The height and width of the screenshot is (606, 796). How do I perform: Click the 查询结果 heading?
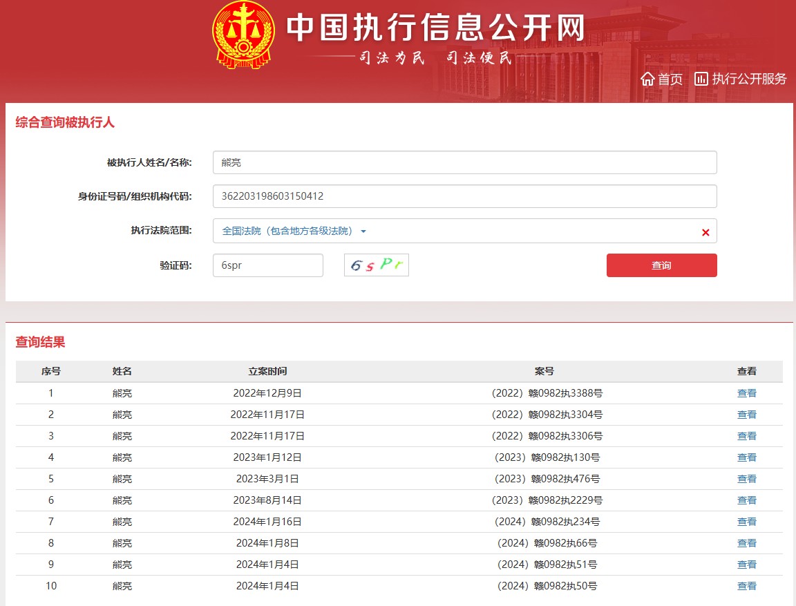[40, 342]
